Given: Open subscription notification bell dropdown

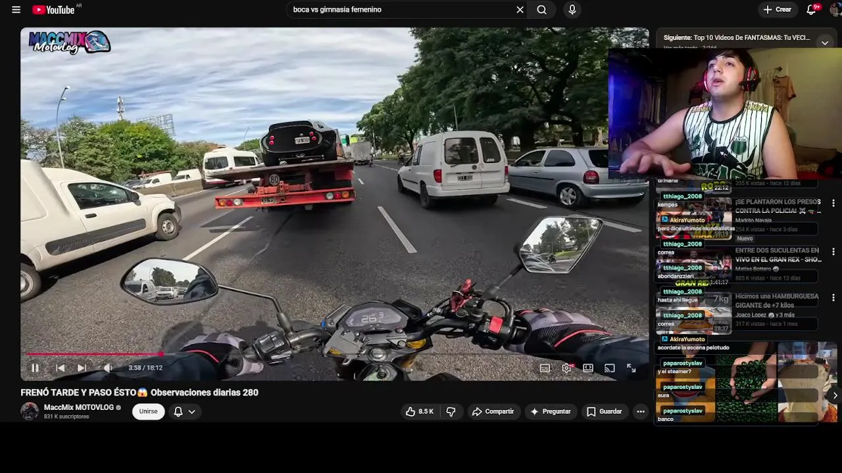Looking at the screenshot, I should [x=184, y=411].
